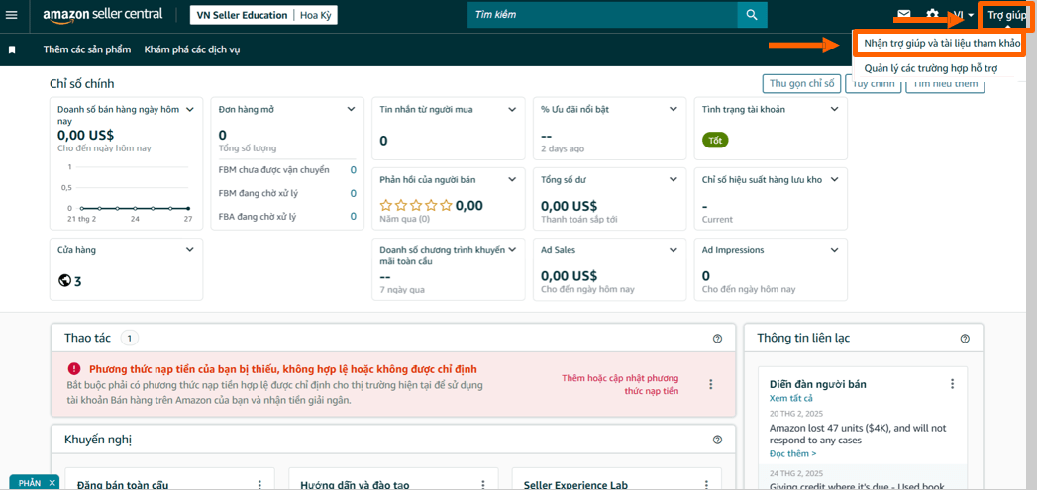Click the search magnifier button

(x=752, y=15)
